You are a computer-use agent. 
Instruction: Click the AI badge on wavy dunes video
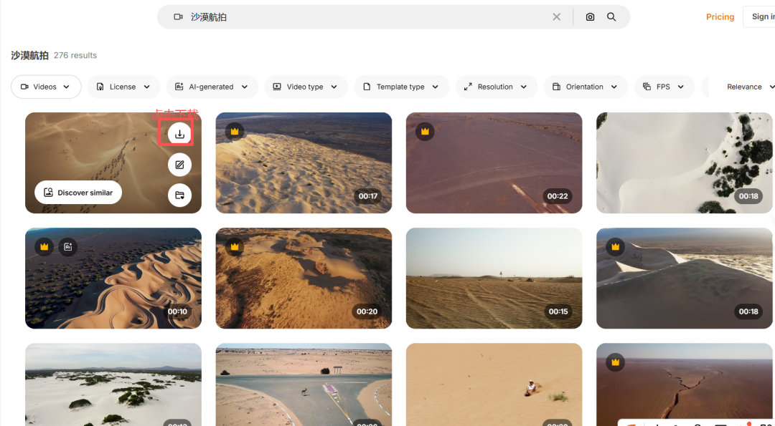click(67, 246)
